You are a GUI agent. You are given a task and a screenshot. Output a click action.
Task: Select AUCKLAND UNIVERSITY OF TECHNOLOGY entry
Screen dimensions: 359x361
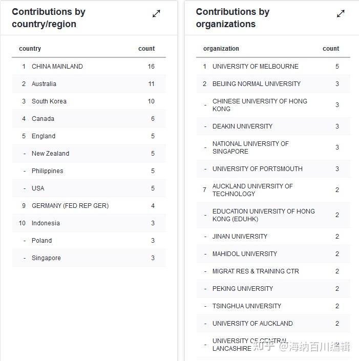pyautogui.click(x=252, y=190)
